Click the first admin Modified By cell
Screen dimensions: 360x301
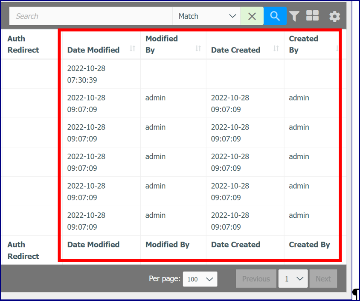click(x=155, y=98)
